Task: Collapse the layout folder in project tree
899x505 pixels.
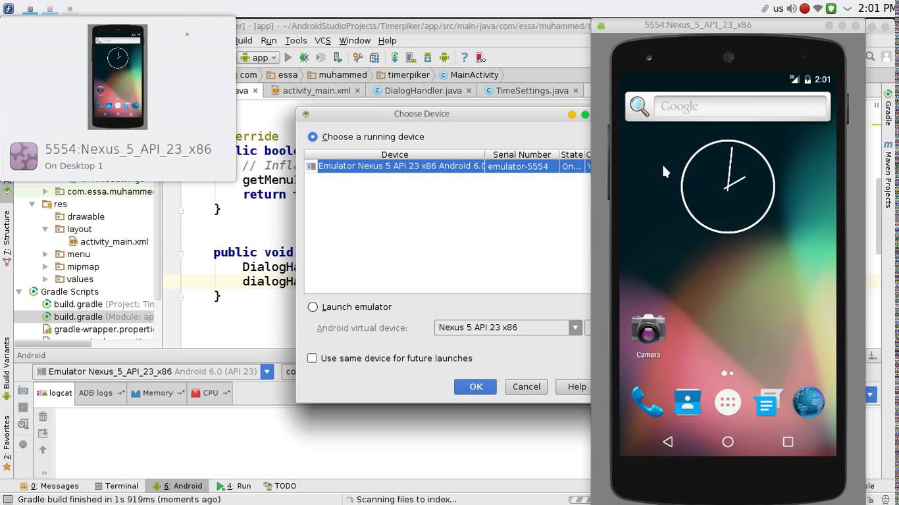Action: [x=45, y=229]
